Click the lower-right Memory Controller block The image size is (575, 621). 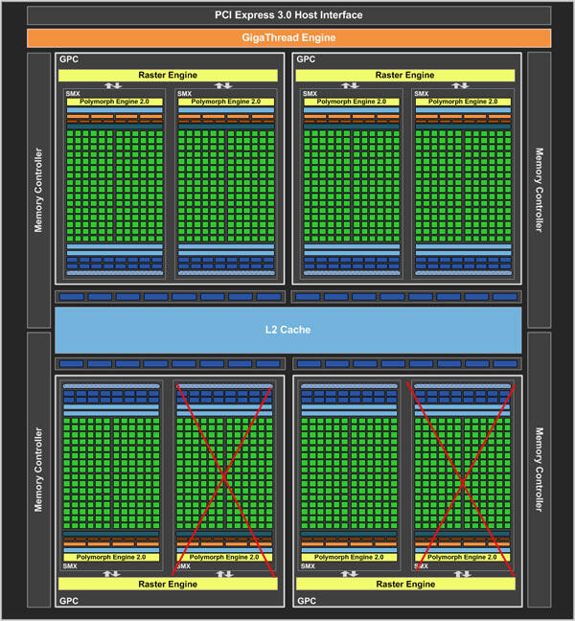pos(539,470)
